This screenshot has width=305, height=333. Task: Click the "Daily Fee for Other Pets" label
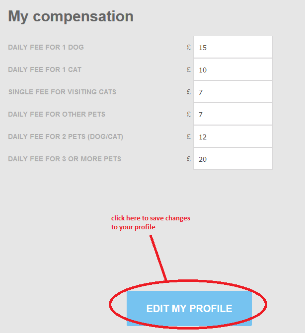click(57, 115)
